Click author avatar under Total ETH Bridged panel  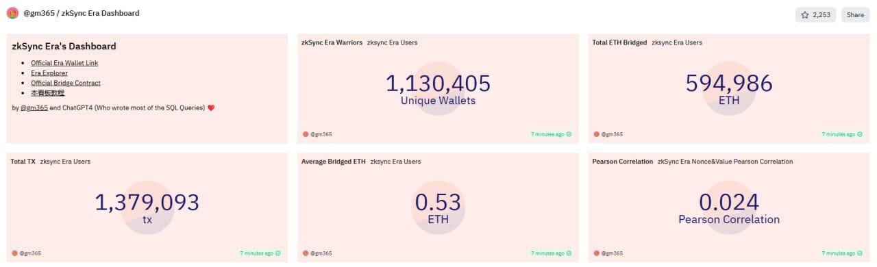(x=596, y=134)
